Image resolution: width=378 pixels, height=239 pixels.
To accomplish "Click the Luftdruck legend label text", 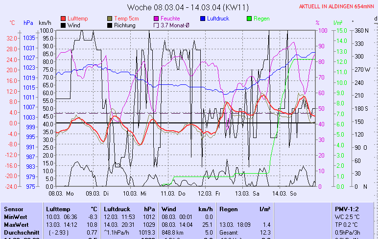I will (219, 19).
